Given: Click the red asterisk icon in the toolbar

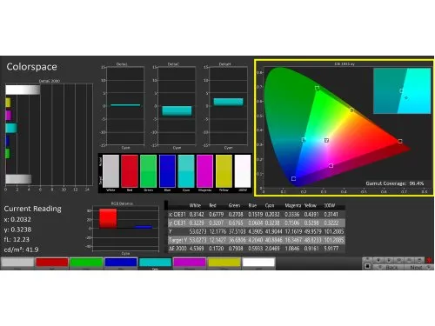Looking at the screenshot, I should (x=429, y=260).
